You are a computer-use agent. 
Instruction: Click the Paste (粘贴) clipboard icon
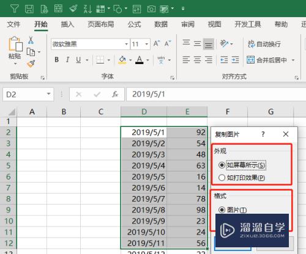tap(15, 43)
